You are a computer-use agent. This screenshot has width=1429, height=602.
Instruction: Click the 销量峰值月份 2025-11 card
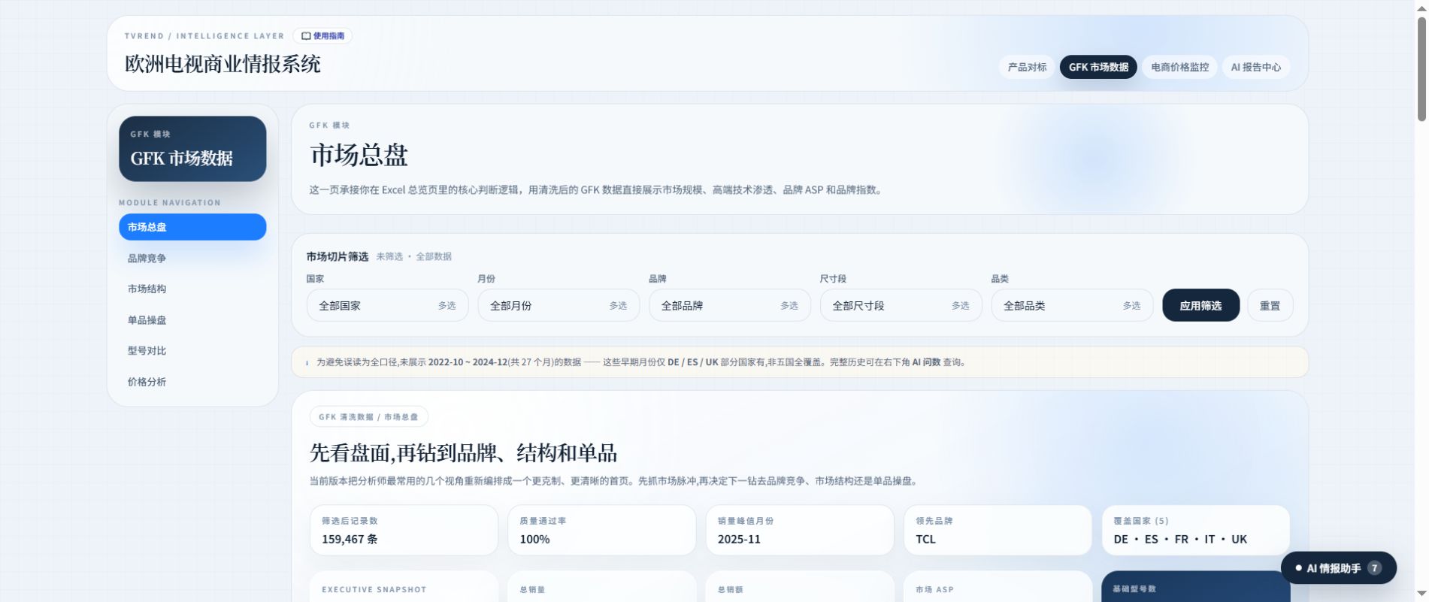pos(800,531)
